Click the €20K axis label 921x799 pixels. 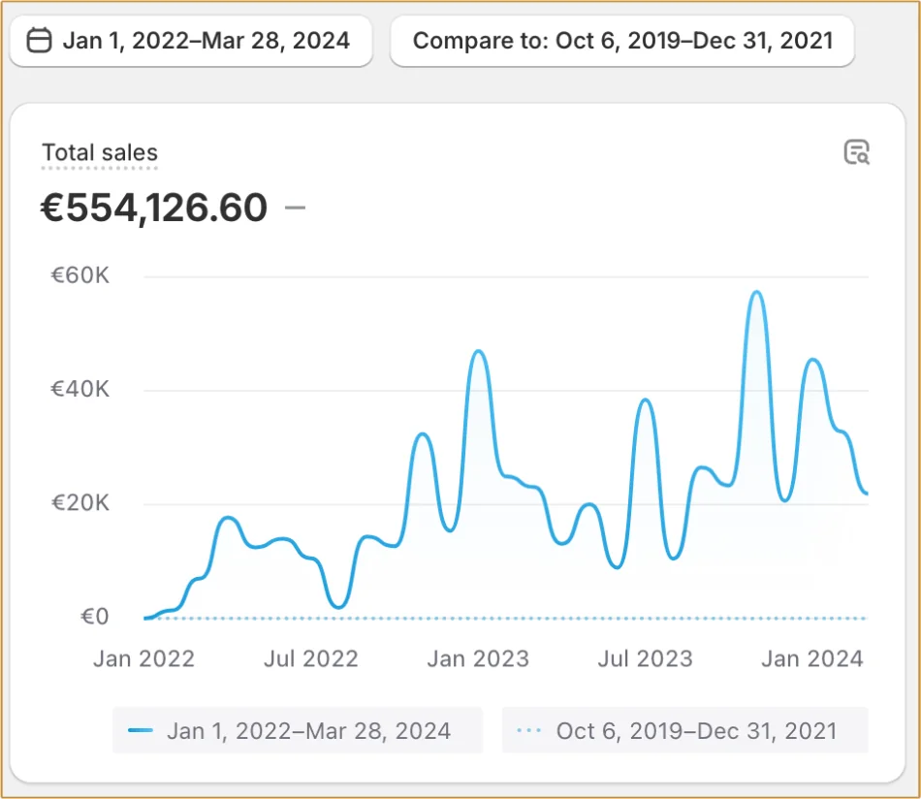79,503
